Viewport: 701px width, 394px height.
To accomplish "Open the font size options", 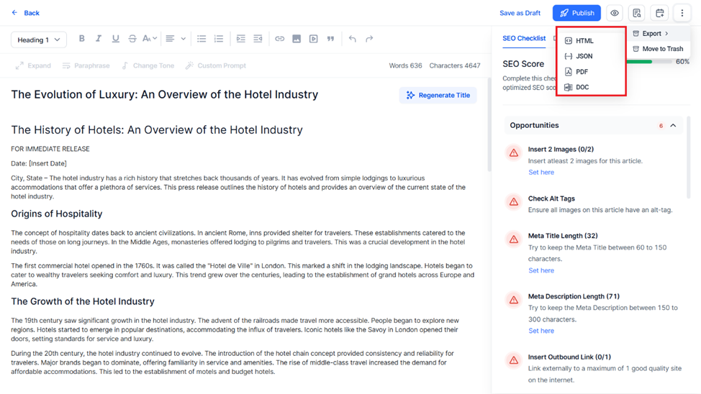I will 150,39.
